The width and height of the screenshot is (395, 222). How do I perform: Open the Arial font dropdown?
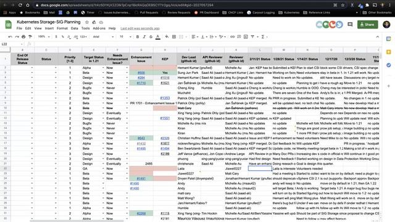pos(103,37)
